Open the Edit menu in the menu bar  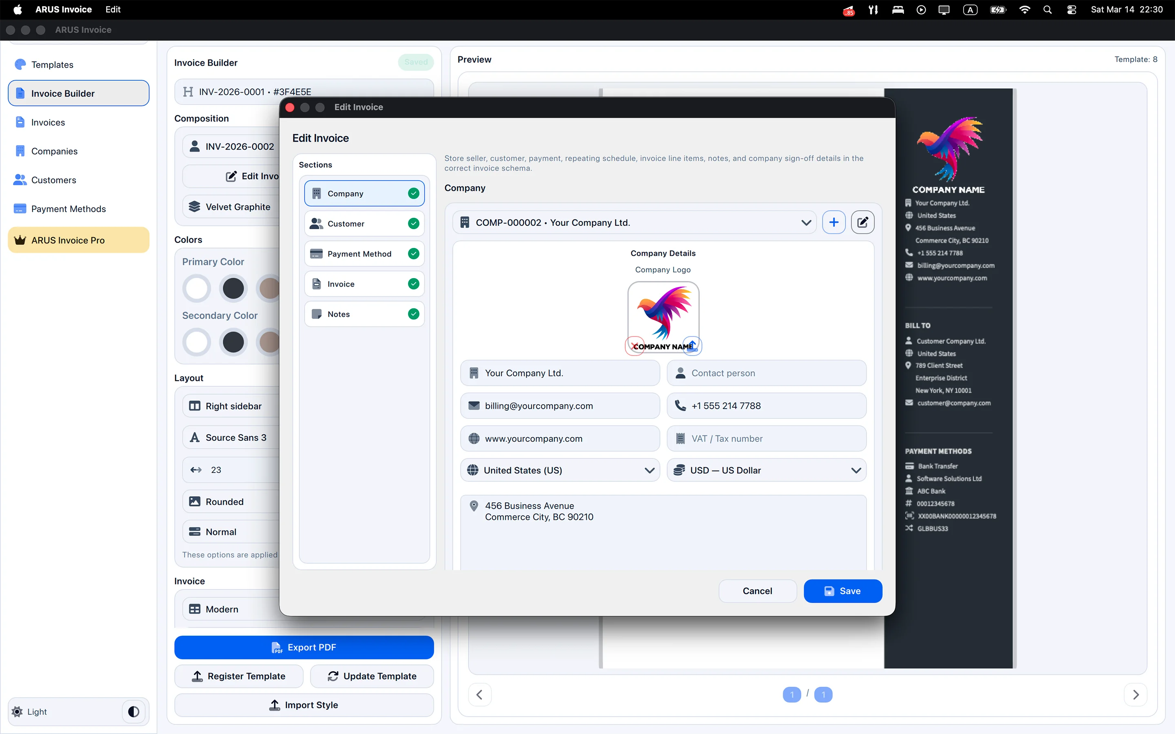coord(113,9)
